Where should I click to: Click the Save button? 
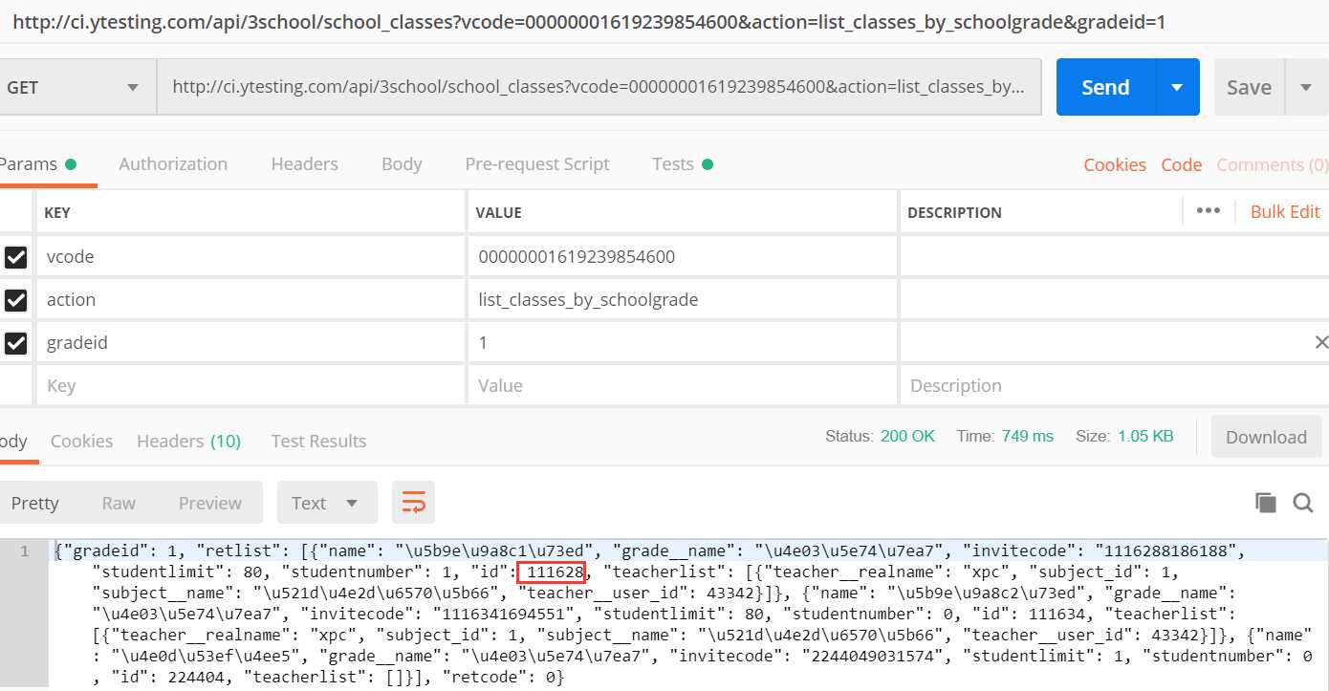tap(1249, 87)
